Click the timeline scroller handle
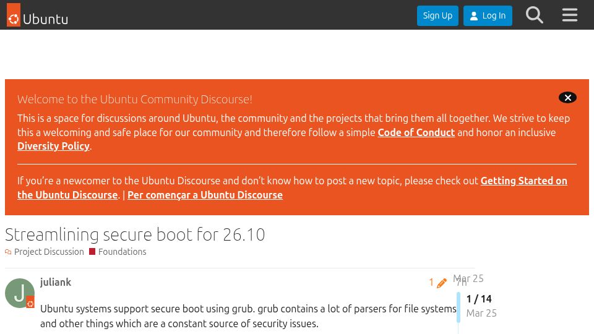This screenshot has width=594, height=334. 458,307
